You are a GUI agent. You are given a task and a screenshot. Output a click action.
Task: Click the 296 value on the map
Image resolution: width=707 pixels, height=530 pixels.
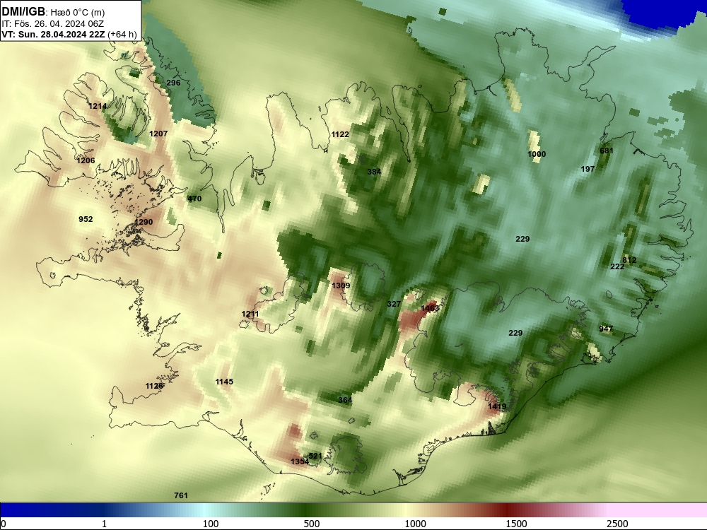click(173, 83)
